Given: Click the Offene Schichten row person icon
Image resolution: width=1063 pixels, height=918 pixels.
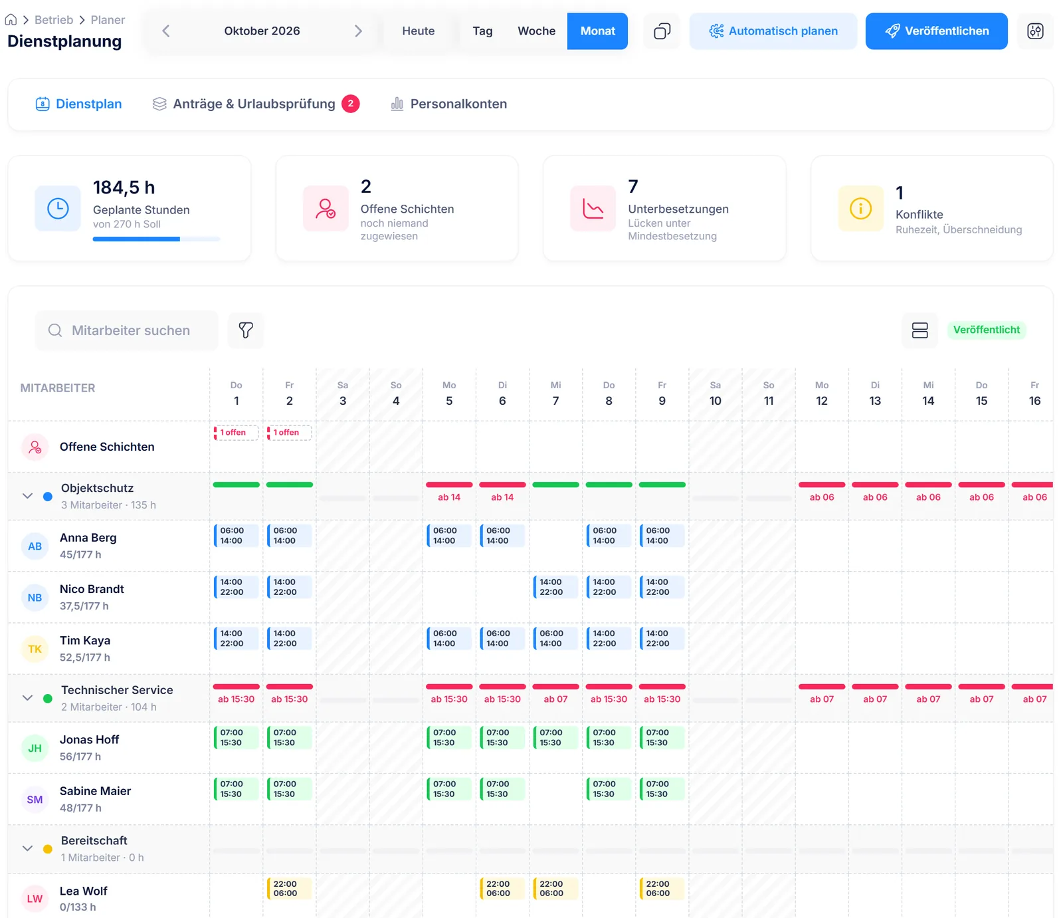Looking at the screenshot, I should [35, 447].
